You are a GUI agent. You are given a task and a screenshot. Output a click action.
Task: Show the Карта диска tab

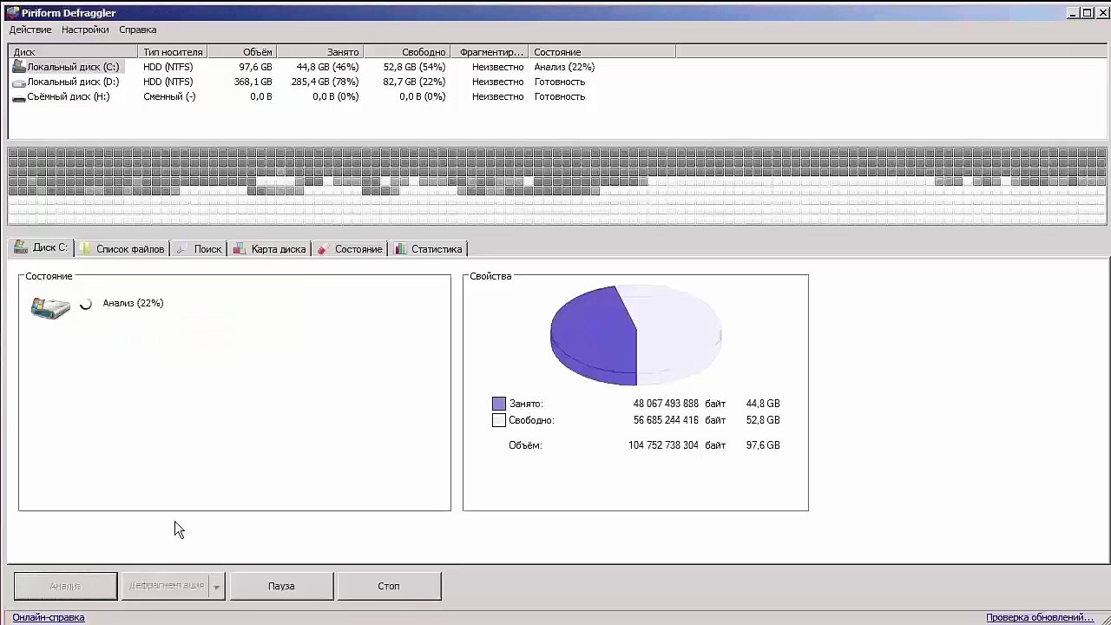point(269,249)
